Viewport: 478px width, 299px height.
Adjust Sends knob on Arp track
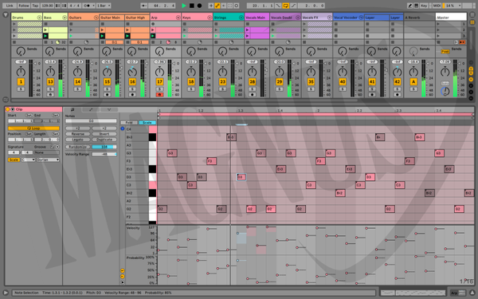click(159, 51)
